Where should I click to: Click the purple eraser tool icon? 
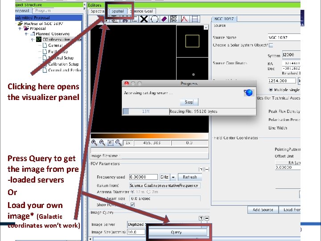(164, 19)
